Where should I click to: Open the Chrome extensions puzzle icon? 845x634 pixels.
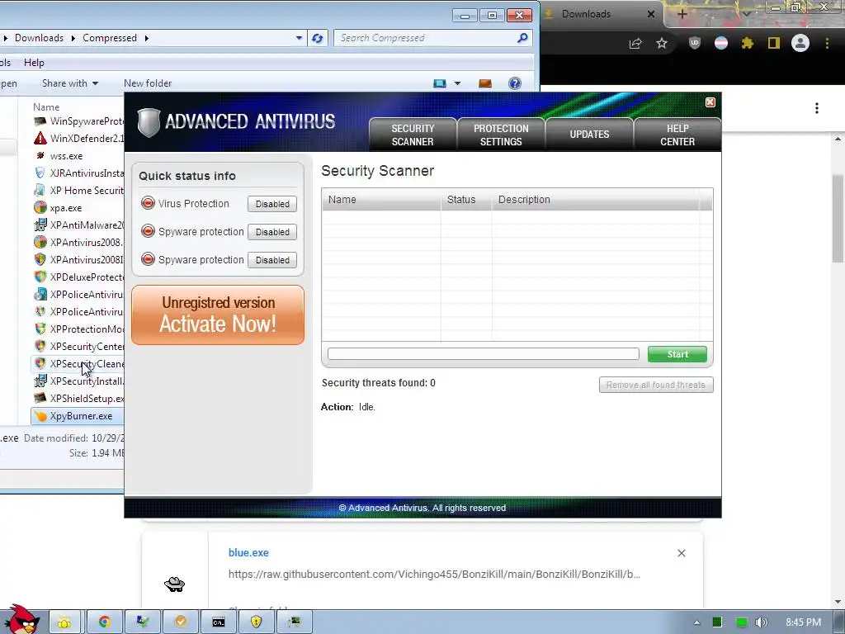748,43
